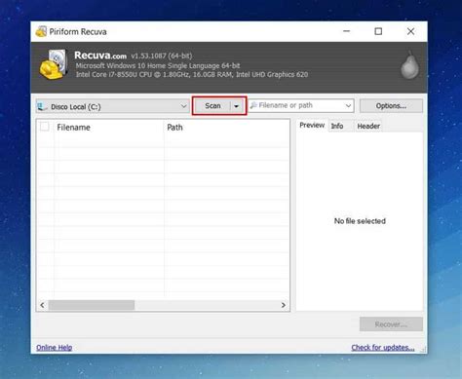Start a scan with the Scan button
The height and width of the screenshot is (379, 462).
tap(212, 106)
